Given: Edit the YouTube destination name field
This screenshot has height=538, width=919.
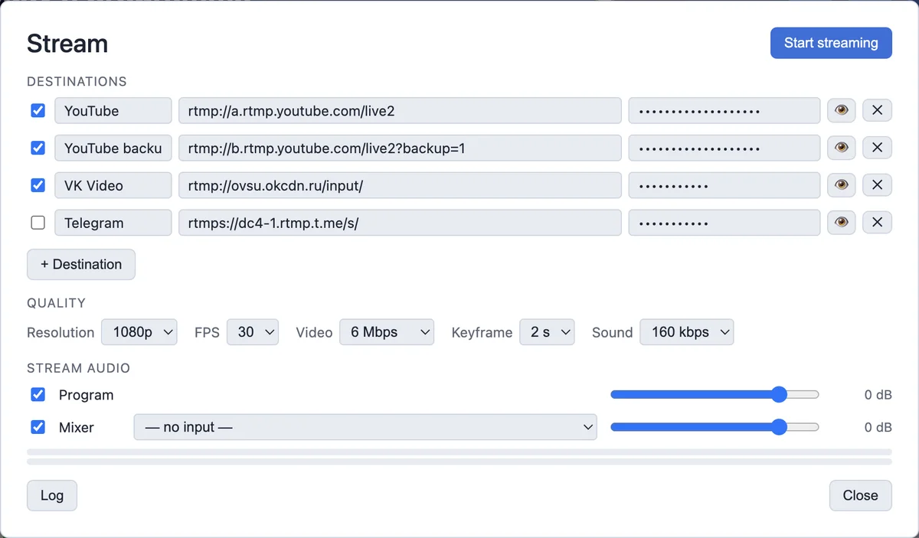Looking at the screenshot, I should click(113, 110).
